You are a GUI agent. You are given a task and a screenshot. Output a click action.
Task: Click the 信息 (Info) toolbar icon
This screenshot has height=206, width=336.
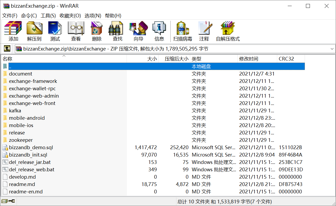[159, 28]
